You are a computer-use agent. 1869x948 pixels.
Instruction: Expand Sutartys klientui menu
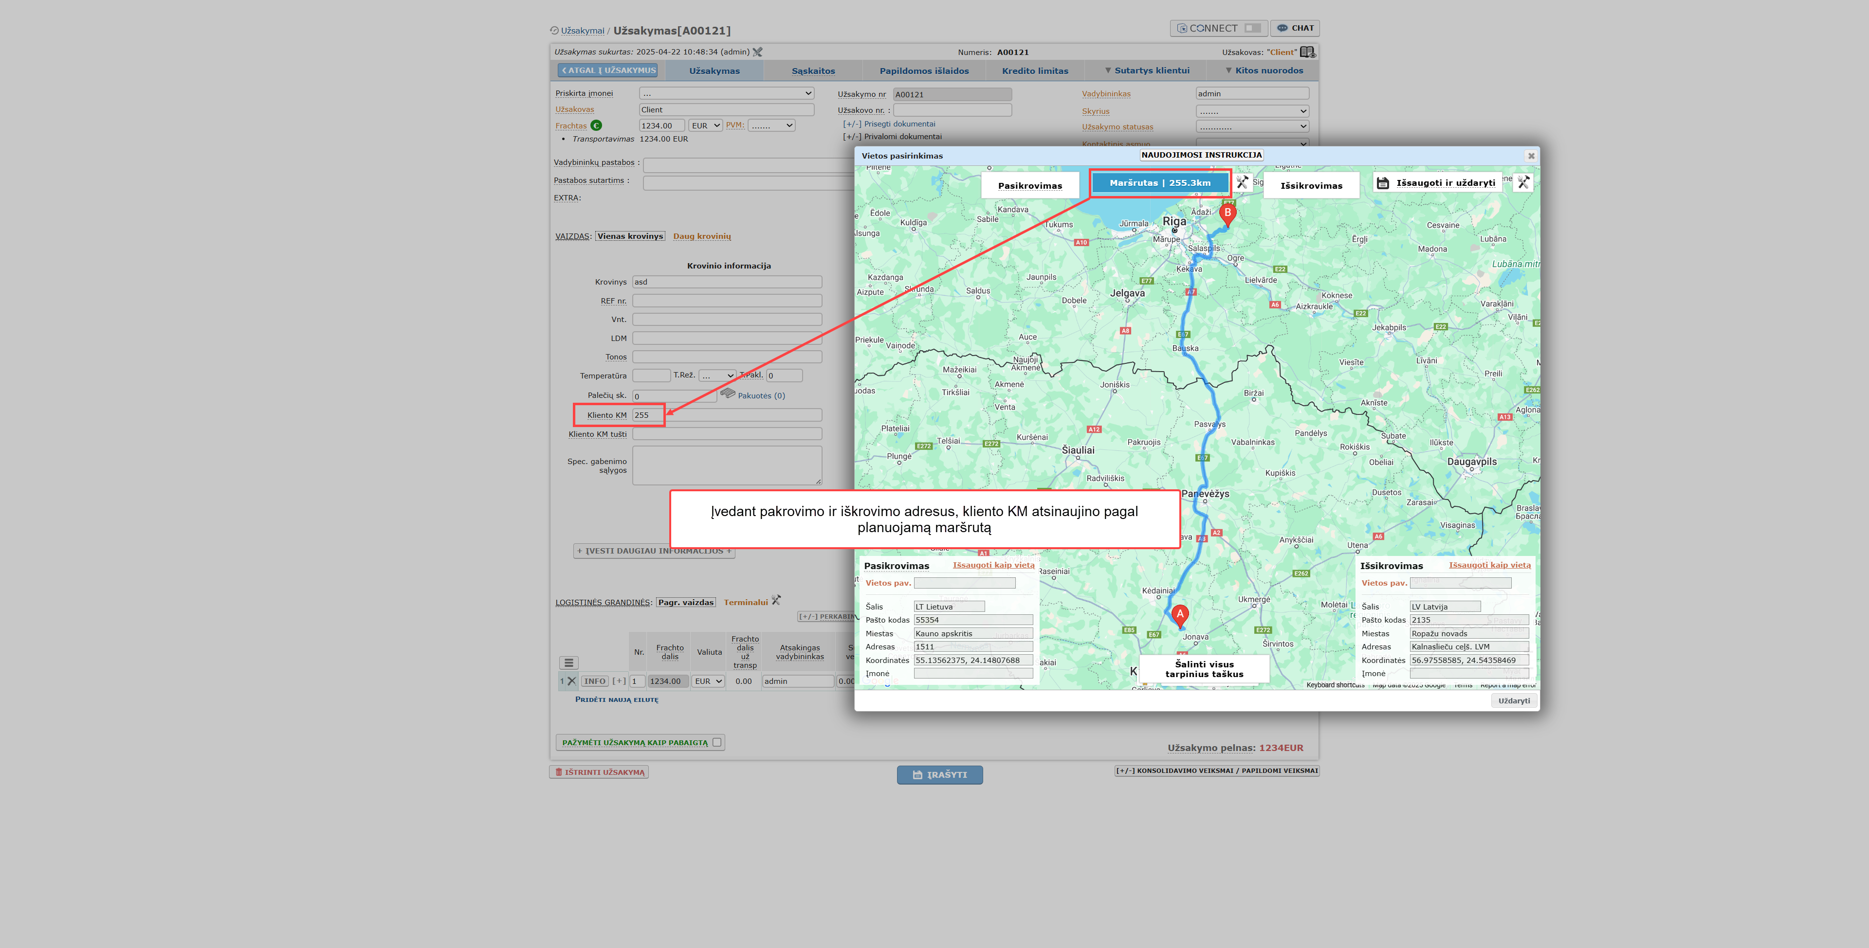(1146, 71)
